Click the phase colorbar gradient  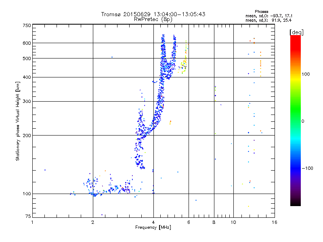coord(296,121)
